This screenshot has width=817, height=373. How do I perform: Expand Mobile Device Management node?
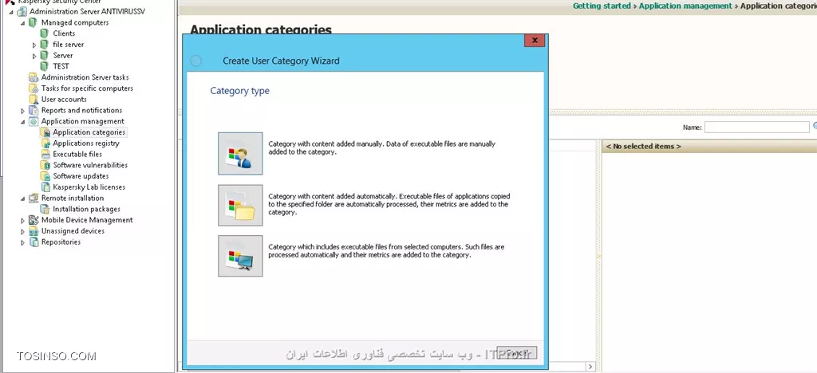[23, 220]
